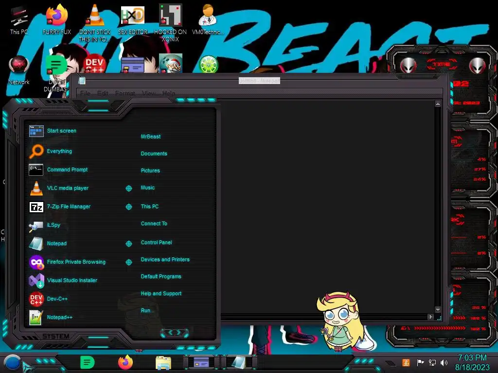
Task: Select the Santa bowling game desktop icon
Action: (171, 64)
